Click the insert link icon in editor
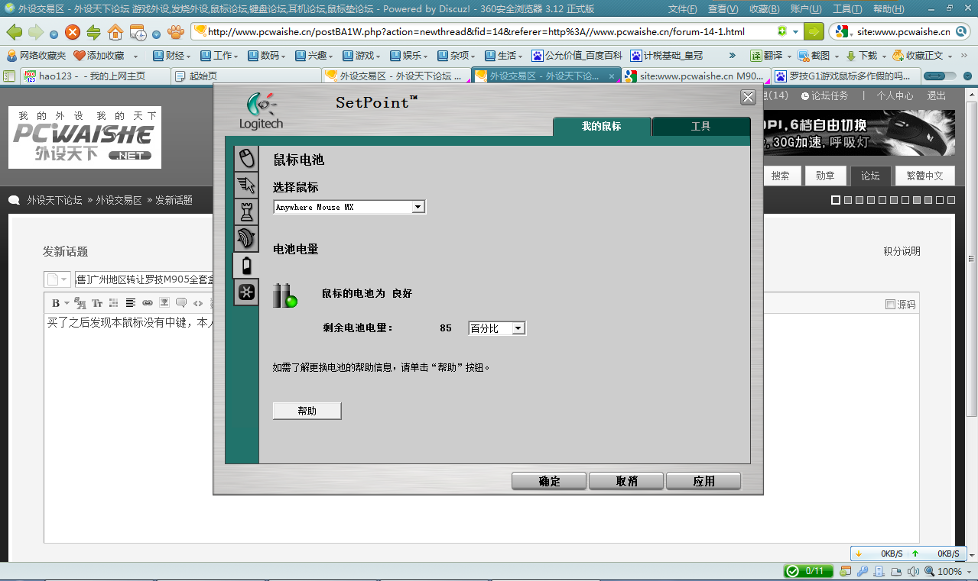 (x=148, y=302)
